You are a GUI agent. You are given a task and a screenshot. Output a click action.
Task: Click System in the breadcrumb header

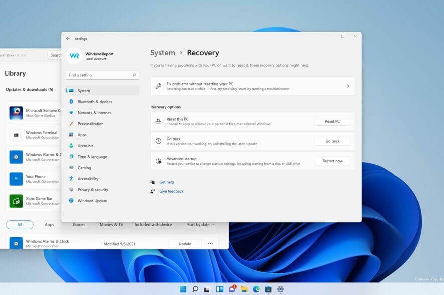tap(162, 53)
